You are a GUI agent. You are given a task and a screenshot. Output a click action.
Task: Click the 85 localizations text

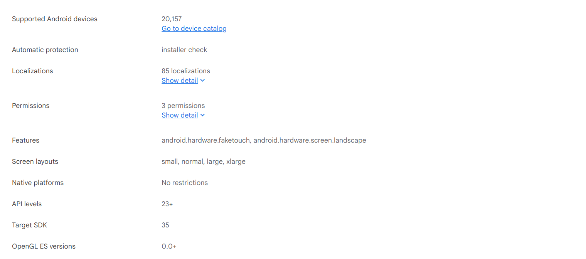(x=186, y=71)
